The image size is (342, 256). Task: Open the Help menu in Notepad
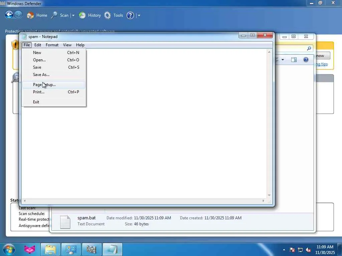point(80,45)
